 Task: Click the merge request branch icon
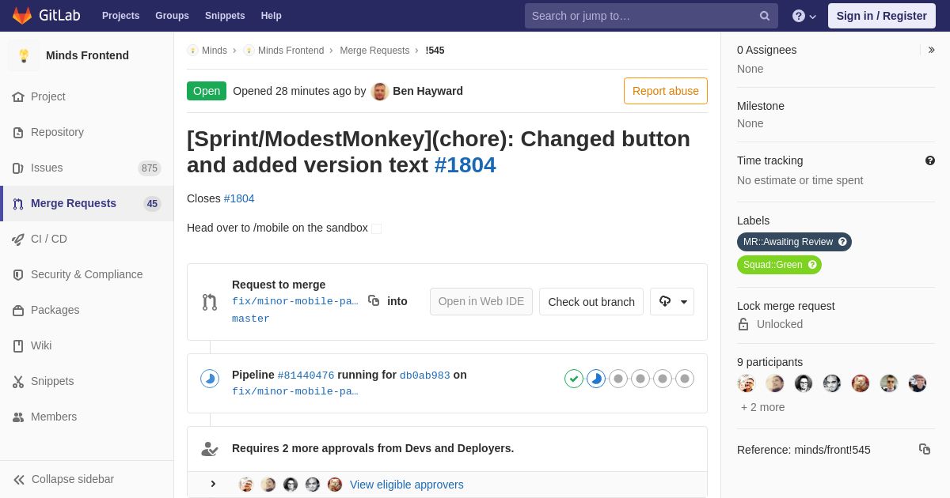pos(209,302)
